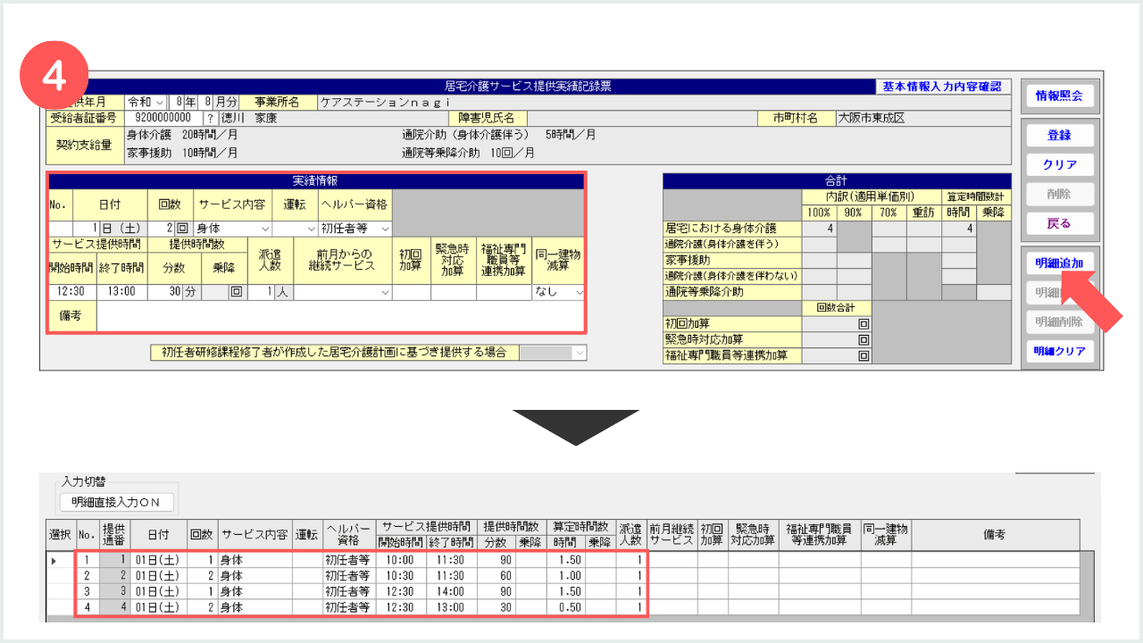1143x643 pixels.
Task: Click the 備考 remarks text field
Action: [x=339, y=316]
